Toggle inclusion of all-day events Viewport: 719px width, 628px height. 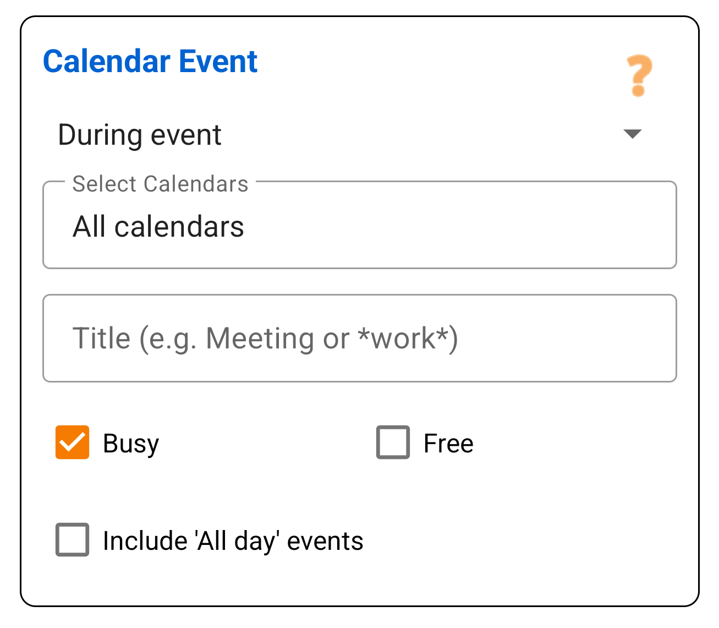[72, 540]
